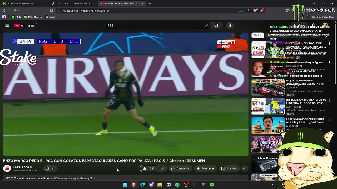Open Todos los marcadores folder
This screenshot has width=337, height=189.
click(320, 17)
